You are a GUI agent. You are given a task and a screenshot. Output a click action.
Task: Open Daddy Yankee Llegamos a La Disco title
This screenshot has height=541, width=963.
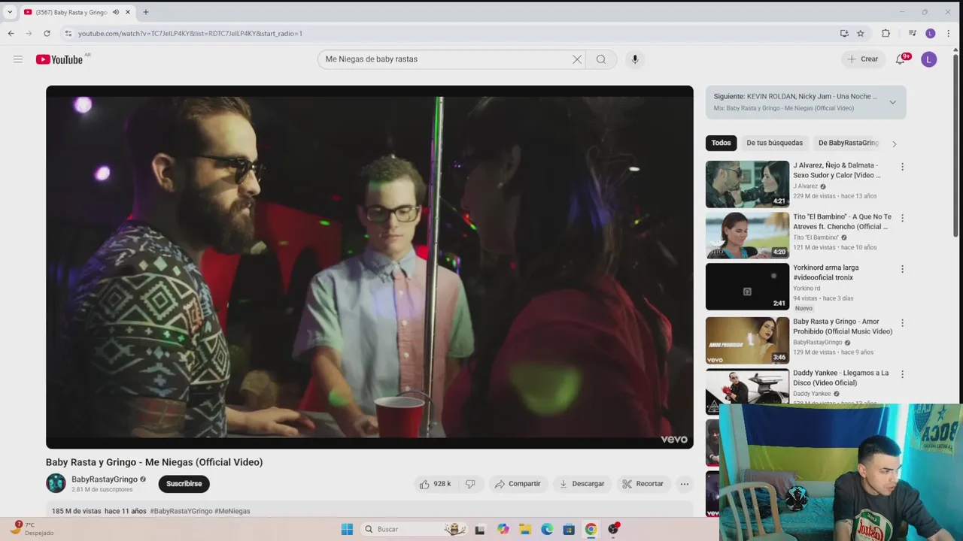(x=840, y=378)
